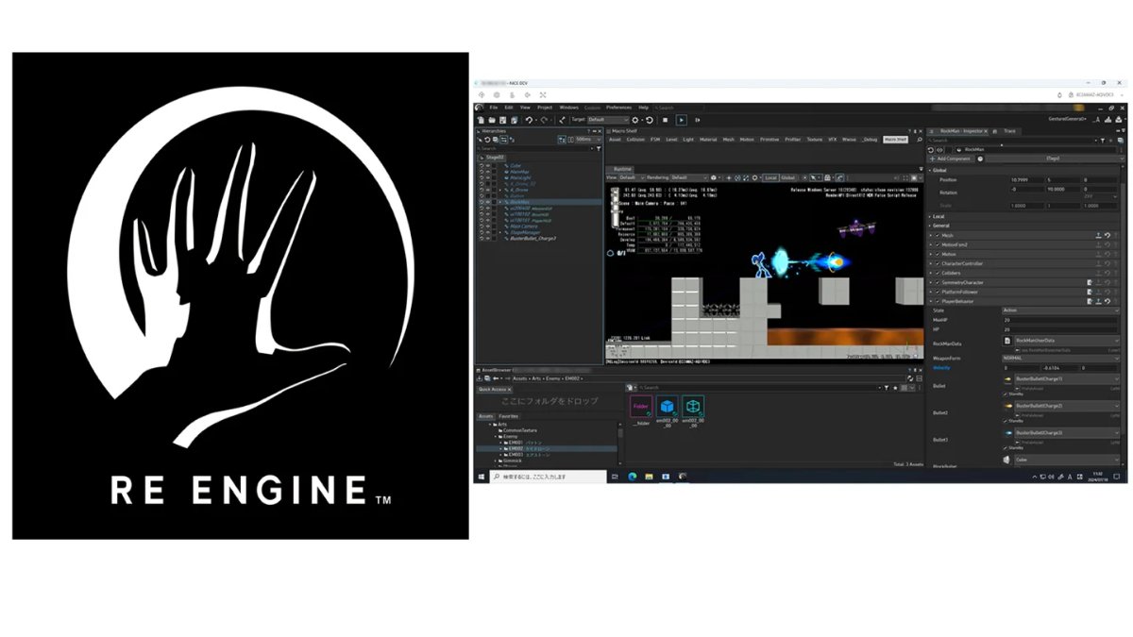Toggle the Colliders component checkbox
Viewport: 1133px width, 637px height.
[938, 273]
